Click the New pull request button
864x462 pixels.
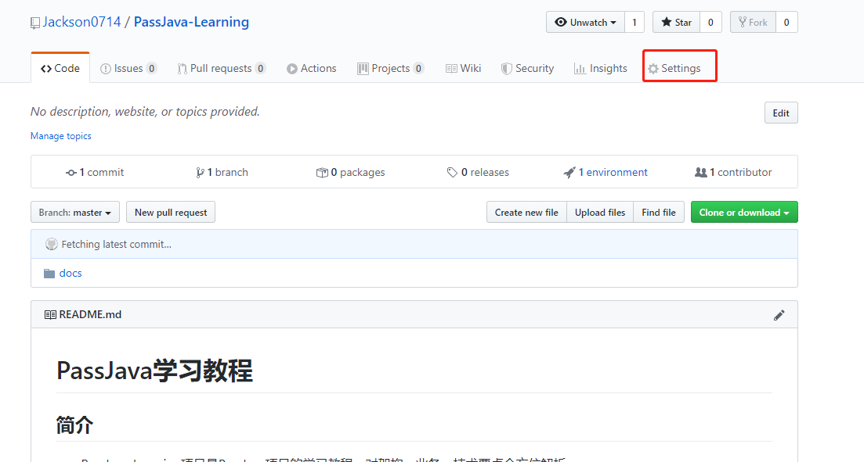170,212
